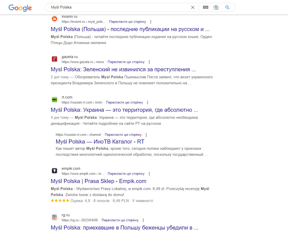Image resolution: width=288 pixels, height=233 pixels.
Task: Click the https://rg.ru › 2023/04/06 URL
Action: coord(80,220)
